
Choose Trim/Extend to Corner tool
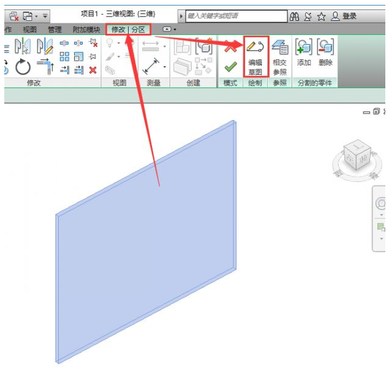(x=45, y=67)
